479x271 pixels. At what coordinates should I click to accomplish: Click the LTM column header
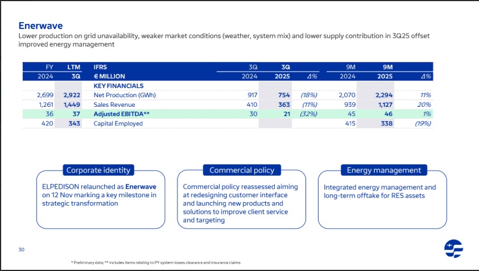(73, 66)
